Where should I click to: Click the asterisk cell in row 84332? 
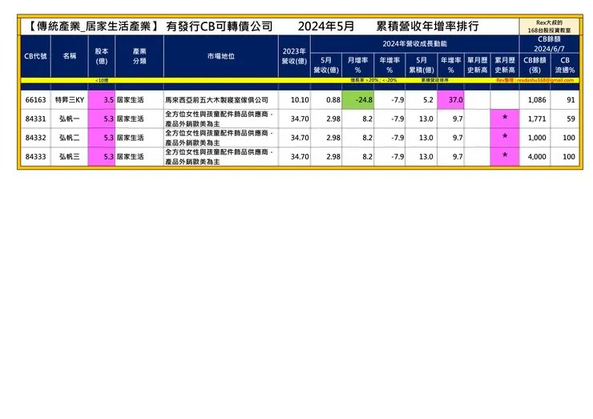pos(505,138)
